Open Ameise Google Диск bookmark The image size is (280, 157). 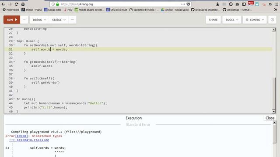click(175, 10)
